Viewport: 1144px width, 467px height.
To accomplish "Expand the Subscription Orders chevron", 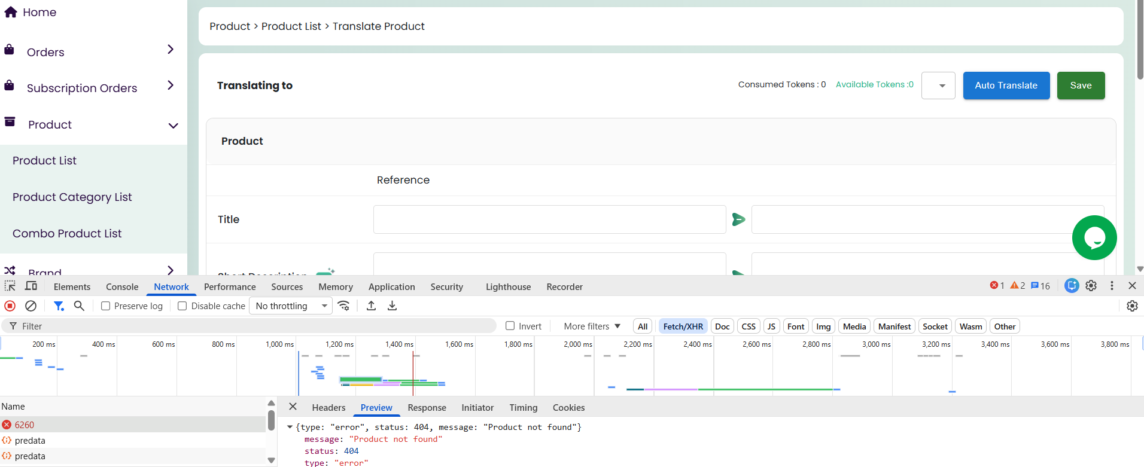I will (x=171, y=85).
